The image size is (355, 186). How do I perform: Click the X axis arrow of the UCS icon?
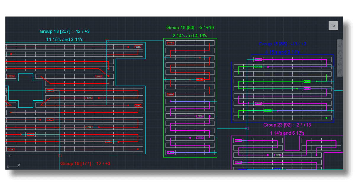click(19, 165)
